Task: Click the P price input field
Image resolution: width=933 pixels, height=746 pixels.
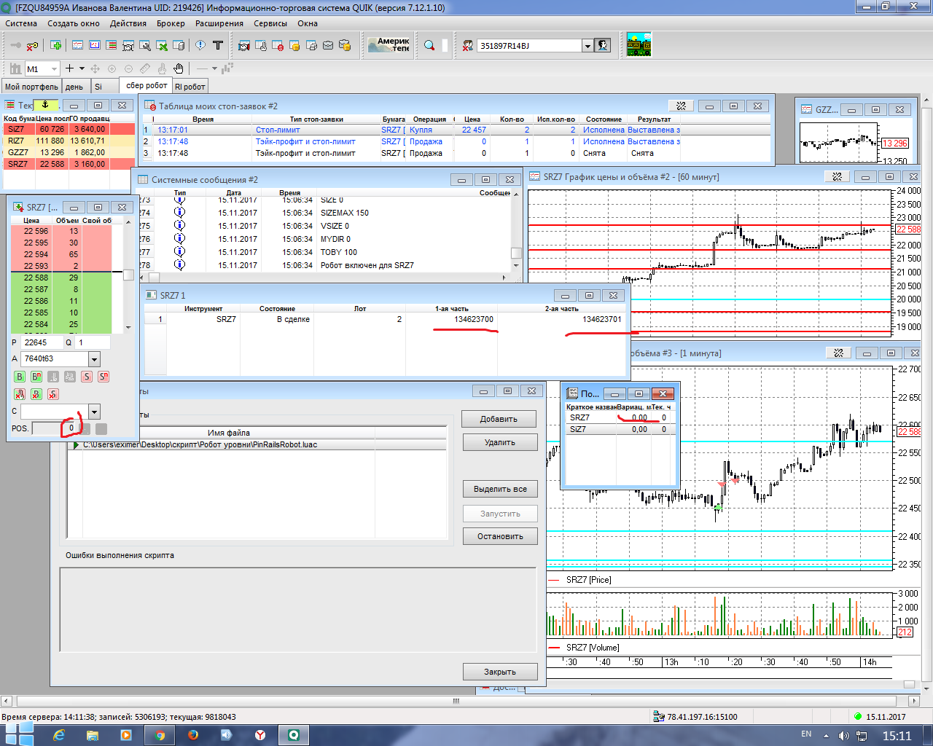Action: tap(42, 342)
